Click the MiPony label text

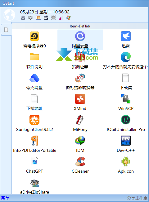click(x=80, y=129)
